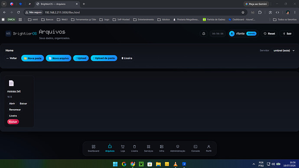Viewport: 299px width, 168px height.
Task: Delete nossa.txt with Excluir
Action: pos(13,122)
